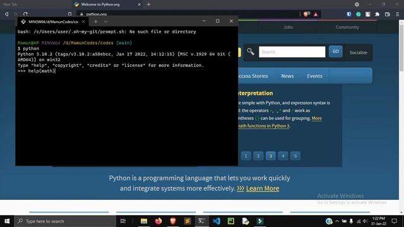The image size is (404, 227).
Task: Open the extensions puzzle piece menu
Action: click(x=377, y=15)
